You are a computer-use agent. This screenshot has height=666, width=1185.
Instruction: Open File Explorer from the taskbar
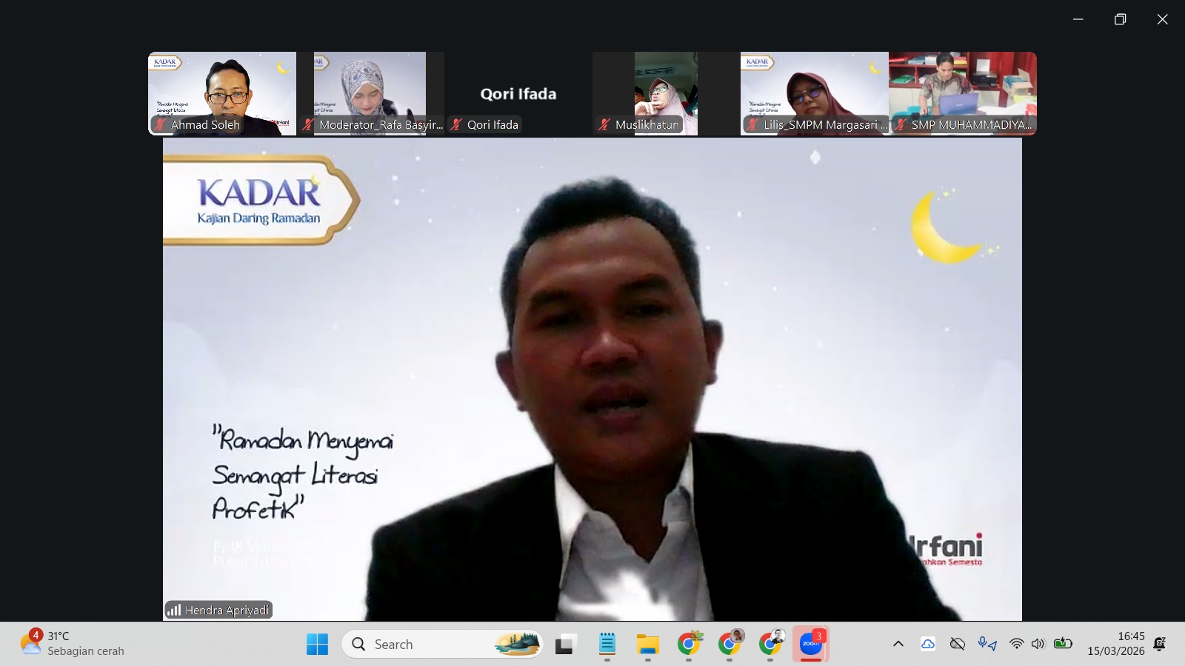click(x=647, y=645)
